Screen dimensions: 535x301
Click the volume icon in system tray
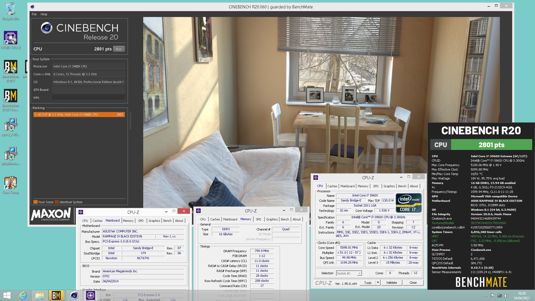506,296
